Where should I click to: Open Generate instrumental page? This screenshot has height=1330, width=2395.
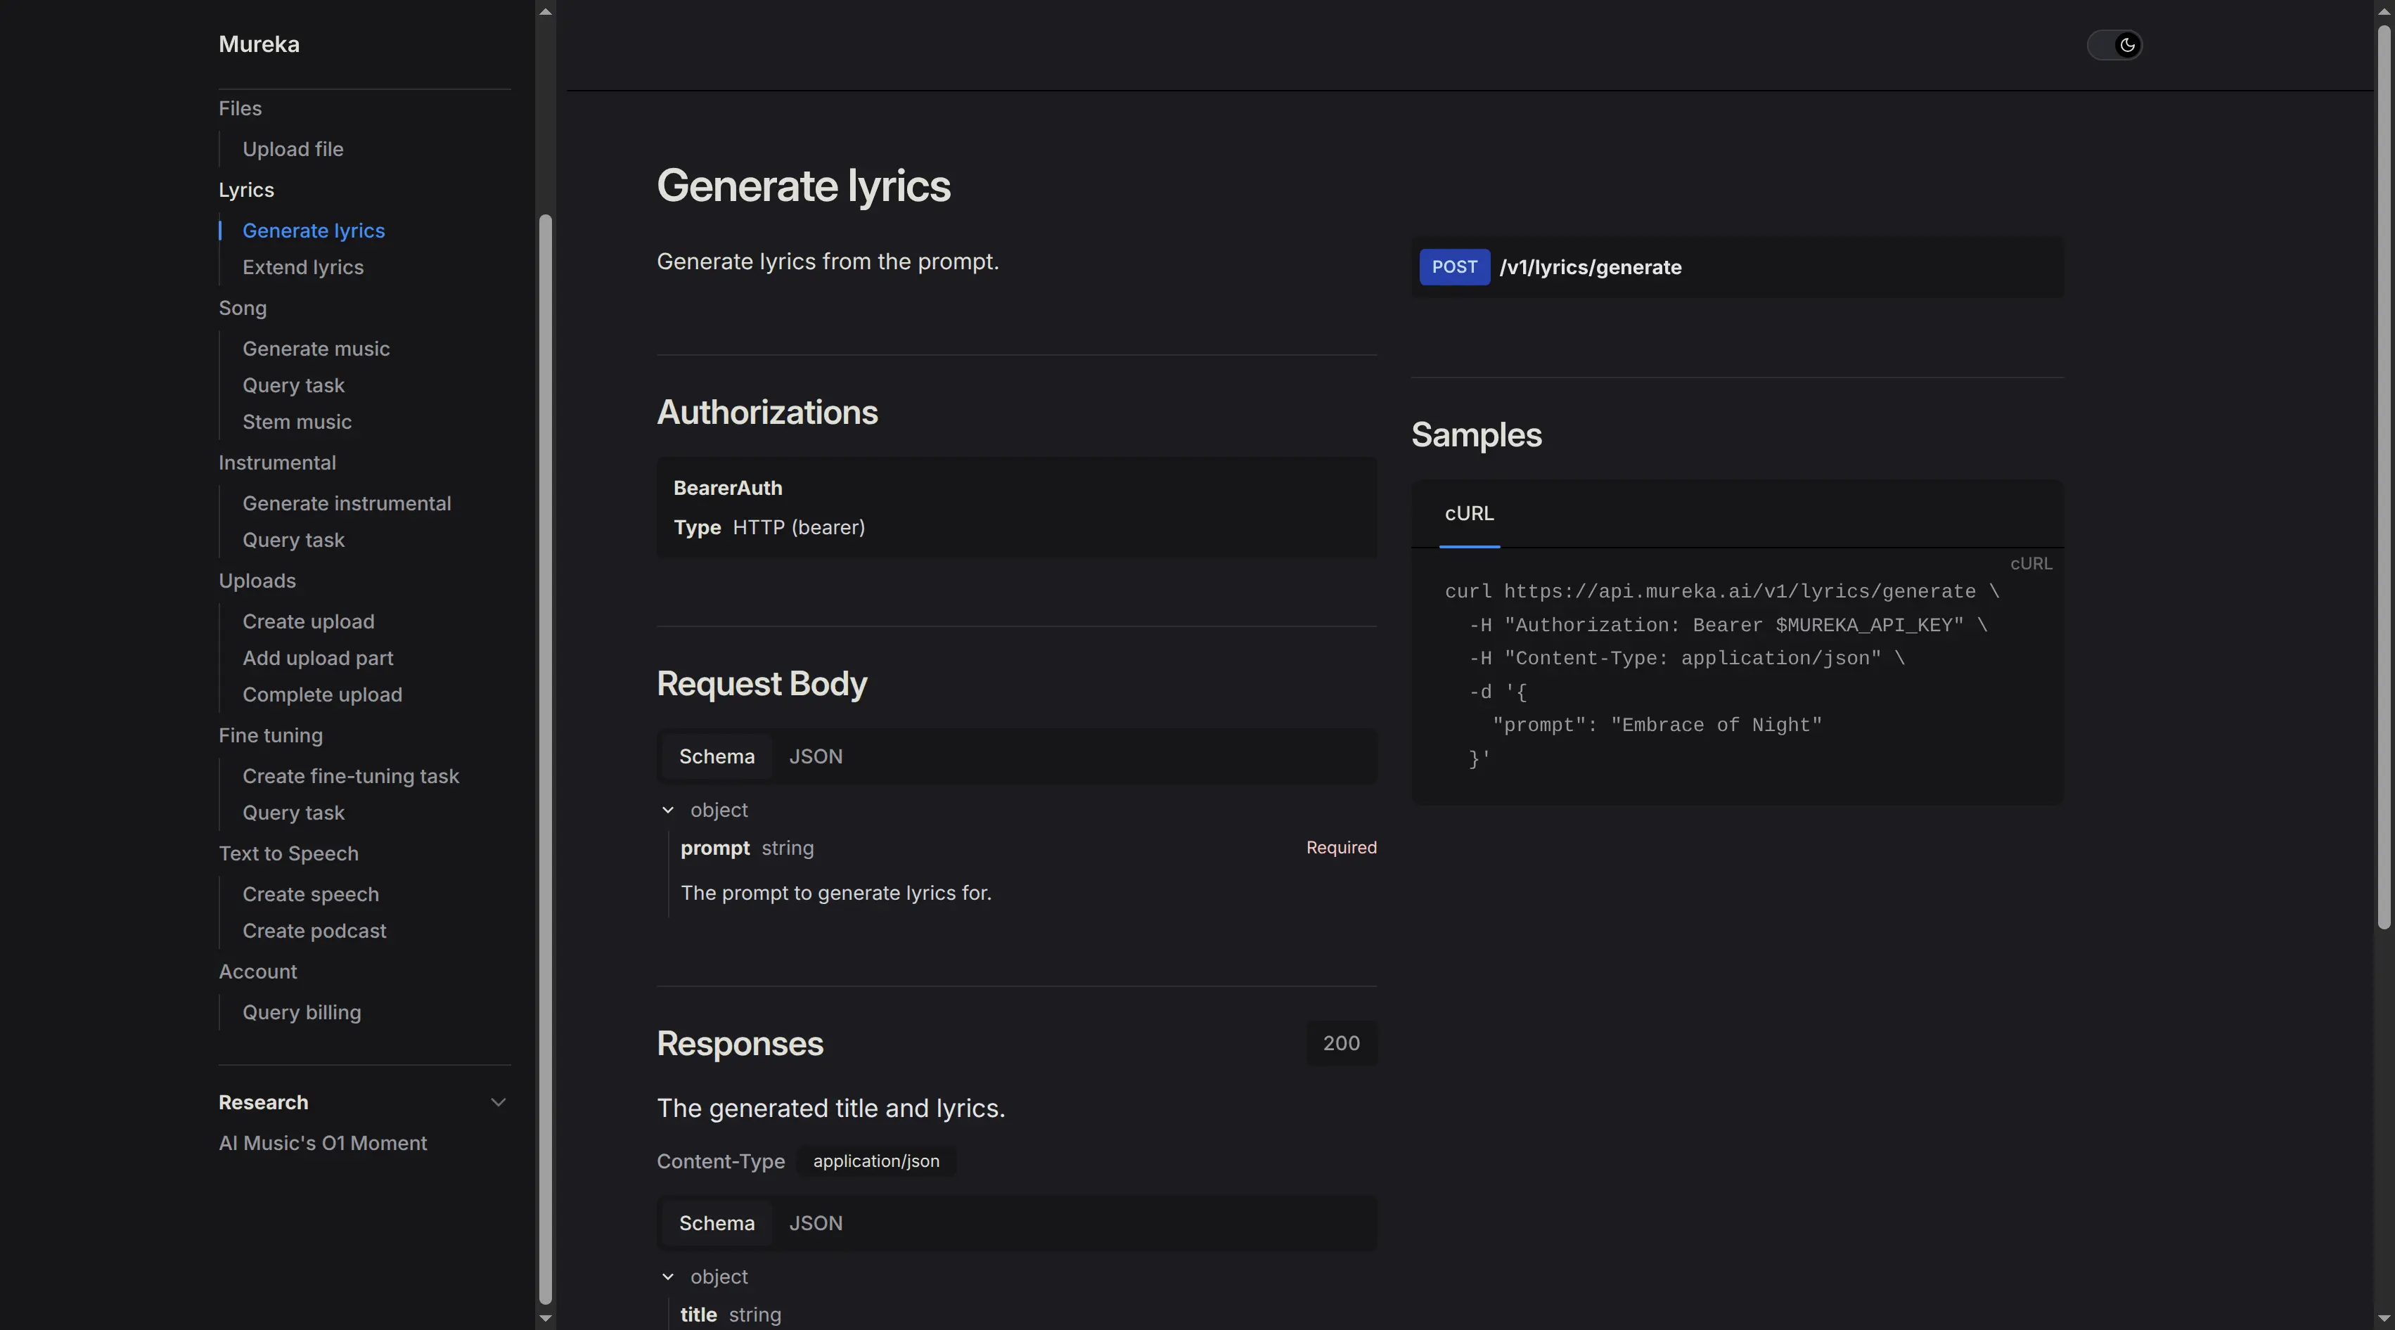click(x=347, y=503)
